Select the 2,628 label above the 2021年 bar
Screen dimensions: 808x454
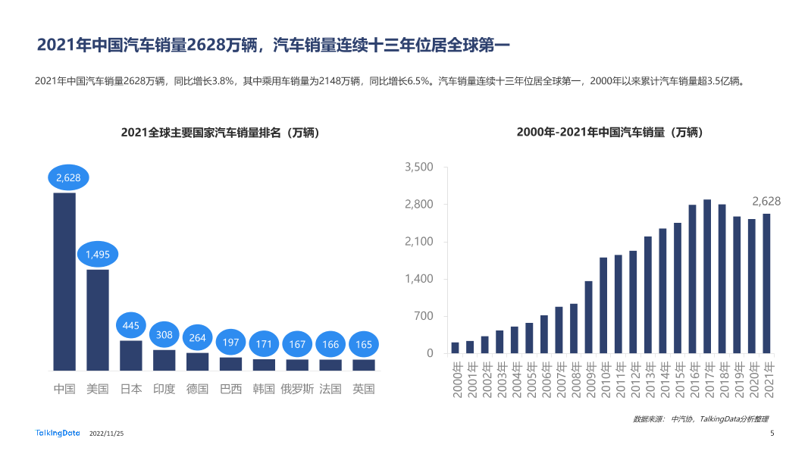point(766,202)
